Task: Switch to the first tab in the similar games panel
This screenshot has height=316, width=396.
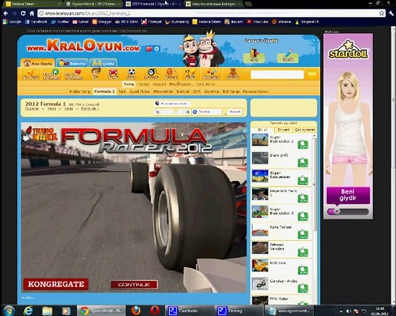Action: pos(263,129)
